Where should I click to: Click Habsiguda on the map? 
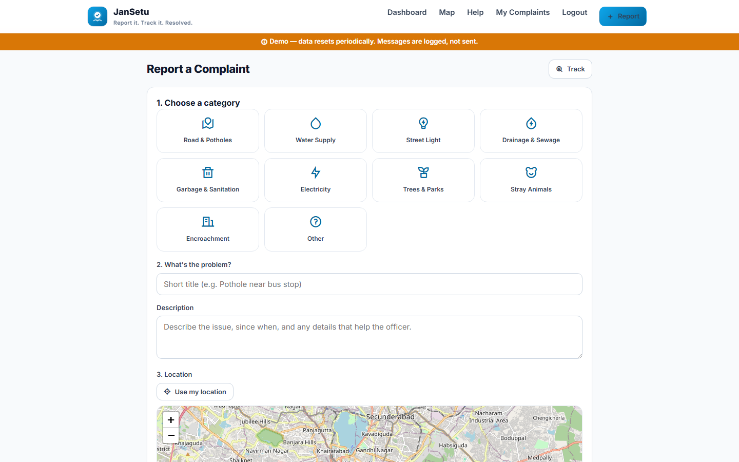pos(453,445)
